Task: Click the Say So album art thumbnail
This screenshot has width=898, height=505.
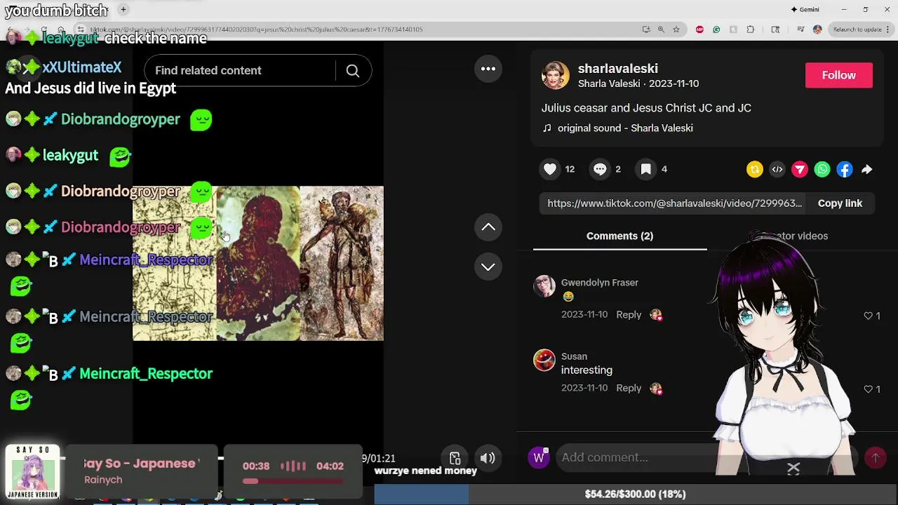Action: 32,471
